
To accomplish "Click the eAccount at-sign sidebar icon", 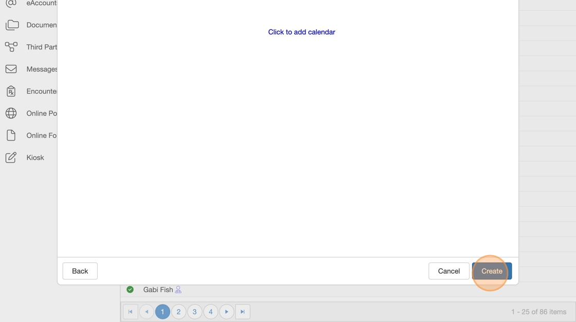I will point(11,4).
